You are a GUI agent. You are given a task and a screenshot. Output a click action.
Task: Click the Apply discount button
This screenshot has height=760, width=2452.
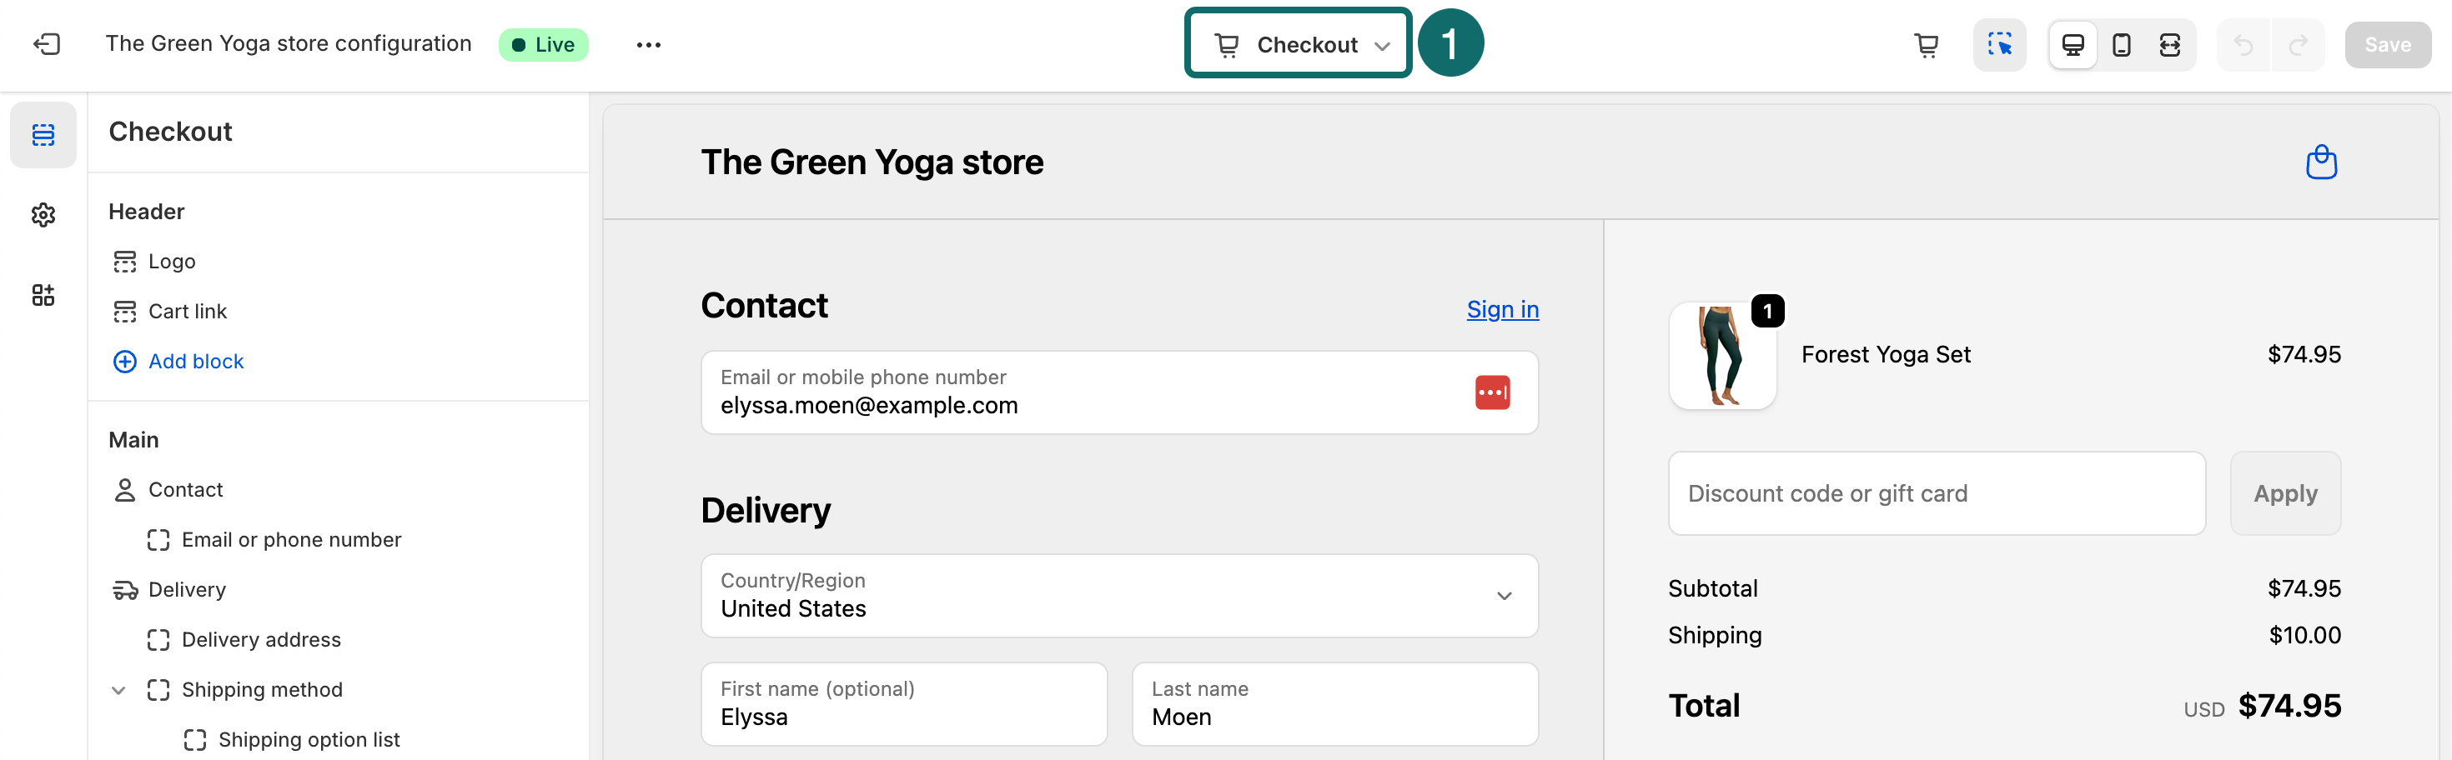[2285, 492]
